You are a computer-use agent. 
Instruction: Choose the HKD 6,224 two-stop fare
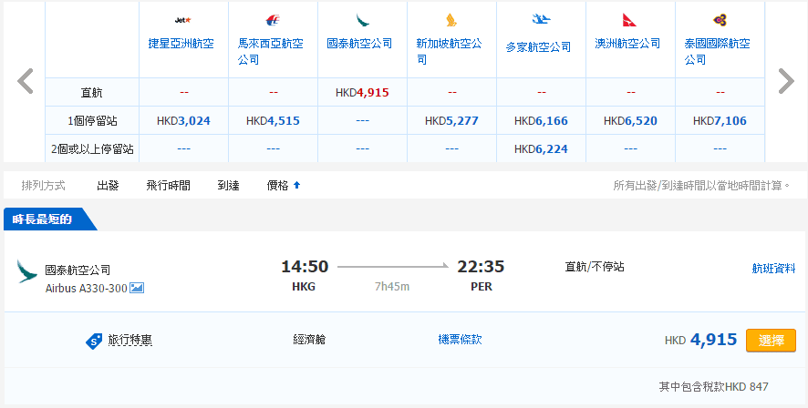coord(541,148)
